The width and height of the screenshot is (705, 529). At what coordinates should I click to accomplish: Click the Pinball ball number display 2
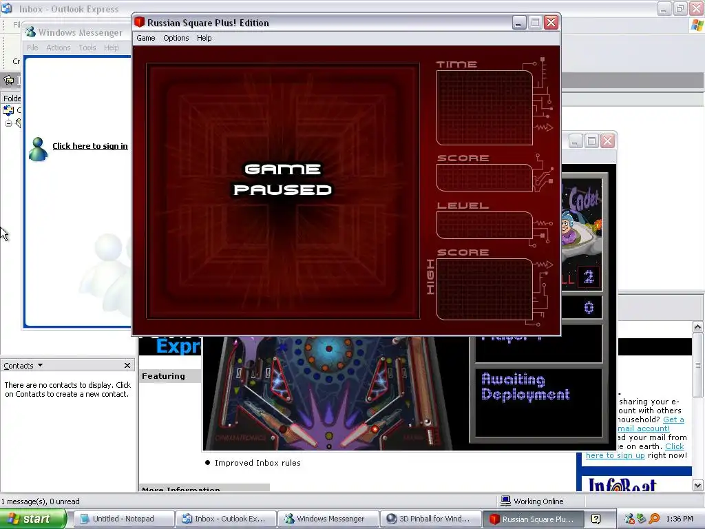[x=588, y=277]
